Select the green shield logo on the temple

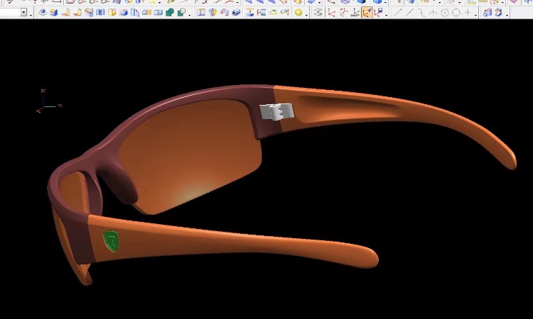[111, 240]
